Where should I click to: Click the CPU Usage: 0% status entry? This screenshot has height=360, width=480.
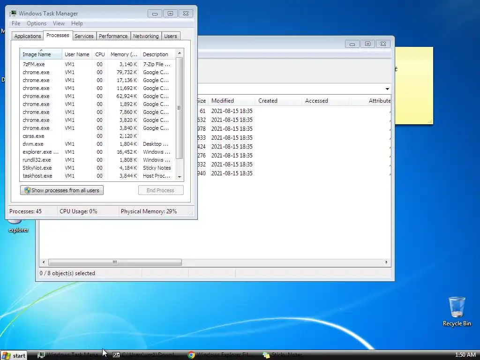[x=78, y=211]
